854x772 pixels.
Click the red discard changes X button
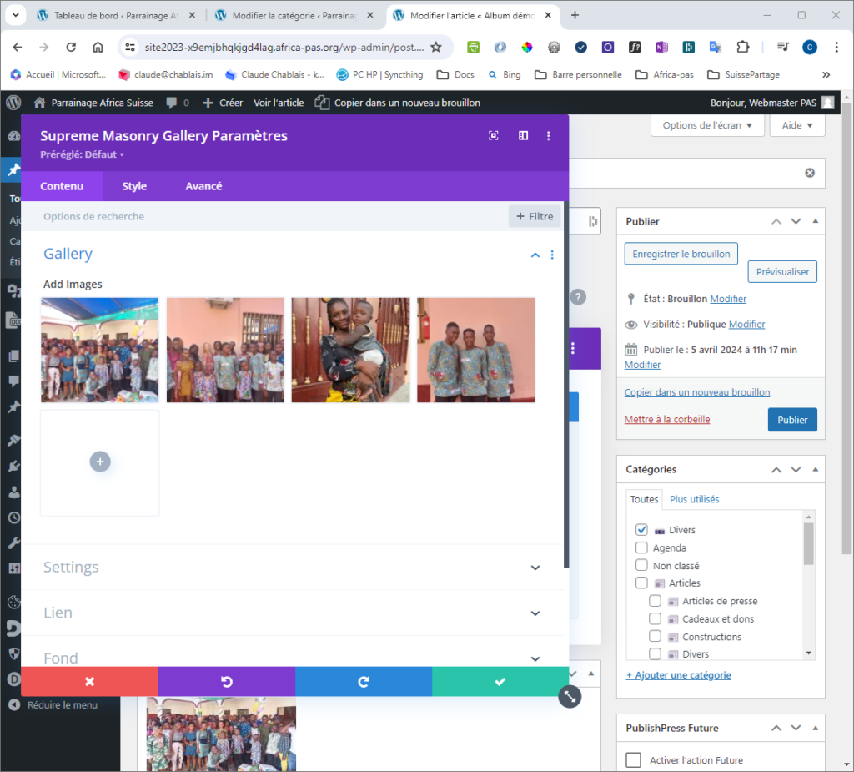pyautogui.click(x=89, y=682)
